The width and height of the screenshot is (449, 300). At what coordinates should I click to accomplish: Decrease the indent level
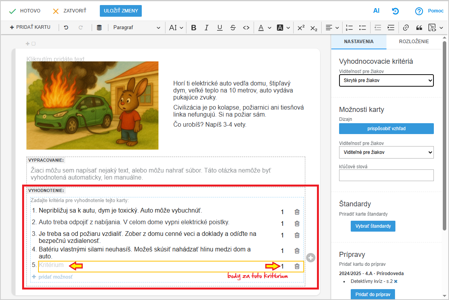378,28
